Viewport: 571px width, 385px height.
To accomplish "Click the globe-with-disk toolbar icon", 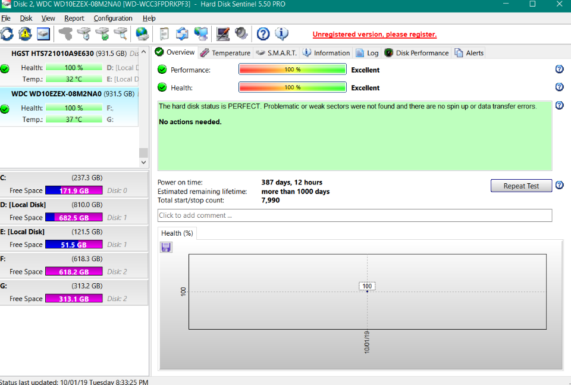I will pyautogui.click(x=142, y=33).
